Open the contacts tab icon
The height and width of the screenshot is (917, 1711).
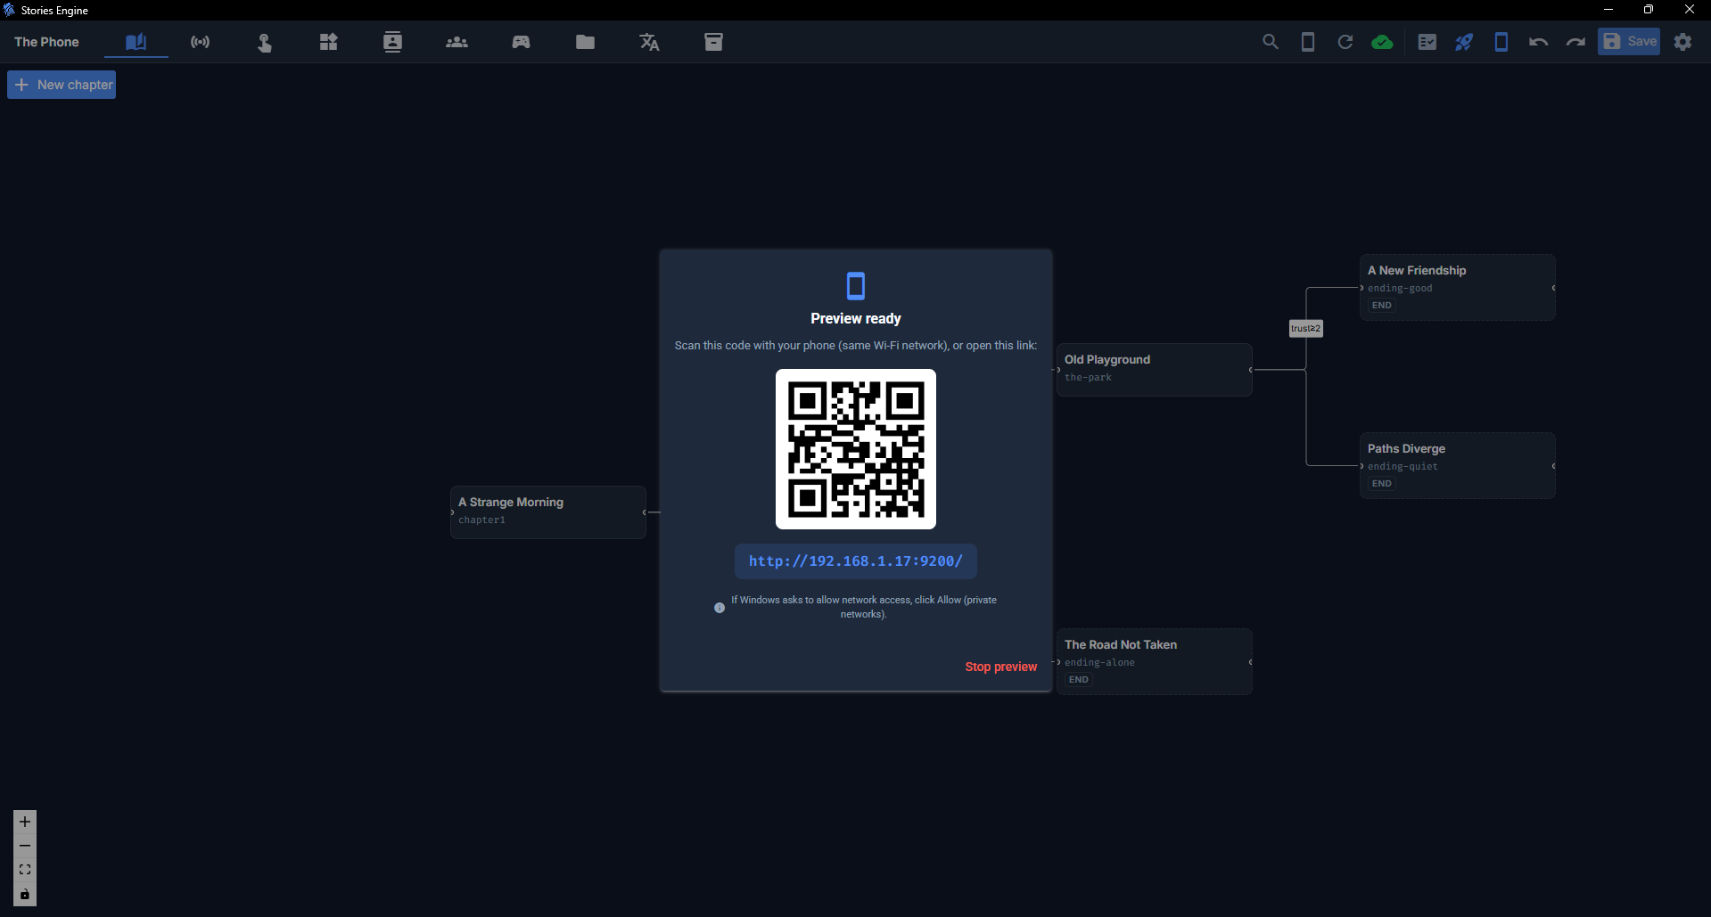[392, 42]
